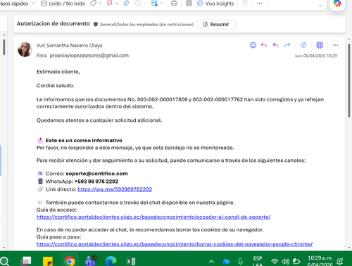Click the General\Todos los empleados sensitivity label
The width and height of the screenshot is (352, 266).
tap(146, 25)
